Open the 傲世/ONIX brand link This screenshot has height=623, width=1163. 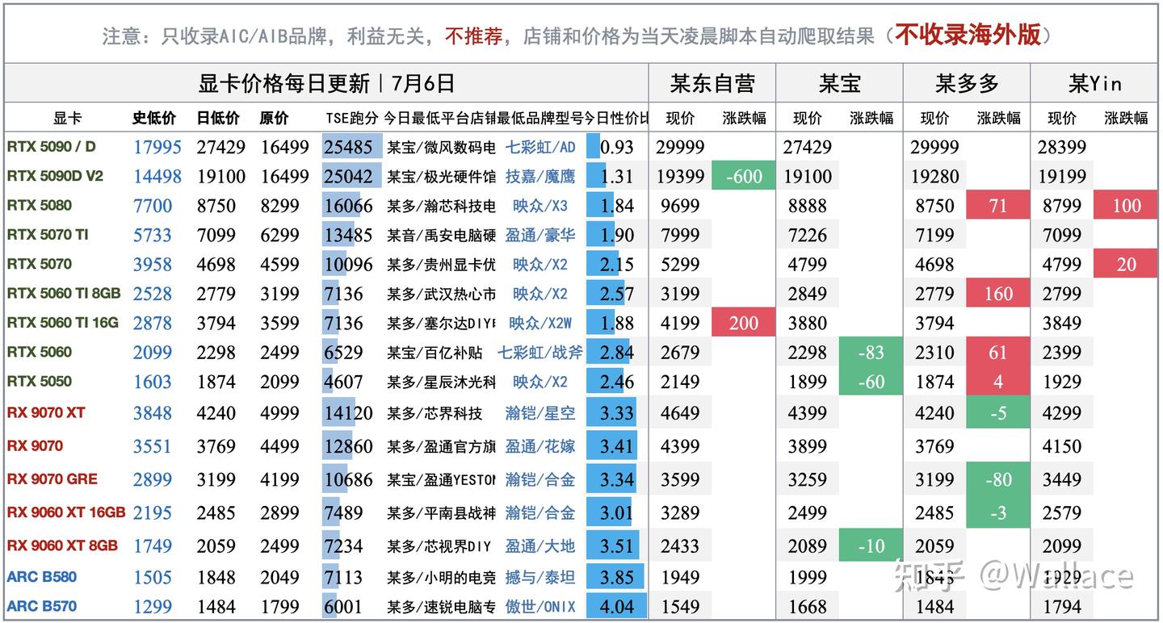point(540,607)
